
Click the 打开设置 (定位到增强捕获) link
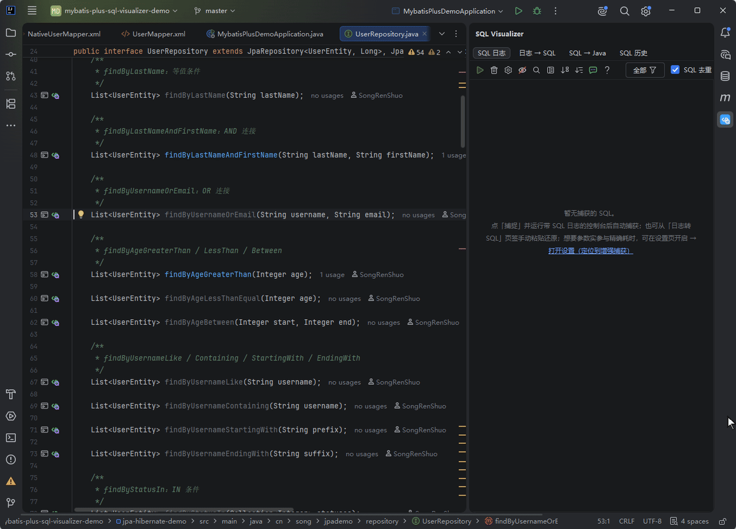tap(591, 251)
